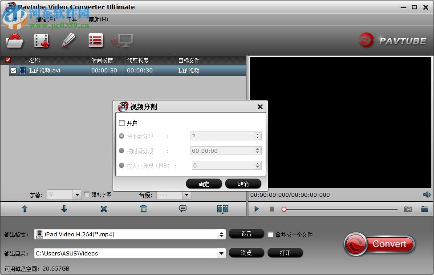This screenshot has height=275, width=434.
Task: Select the 按时间分段 radio button
Action: click(x=122, y=151)
